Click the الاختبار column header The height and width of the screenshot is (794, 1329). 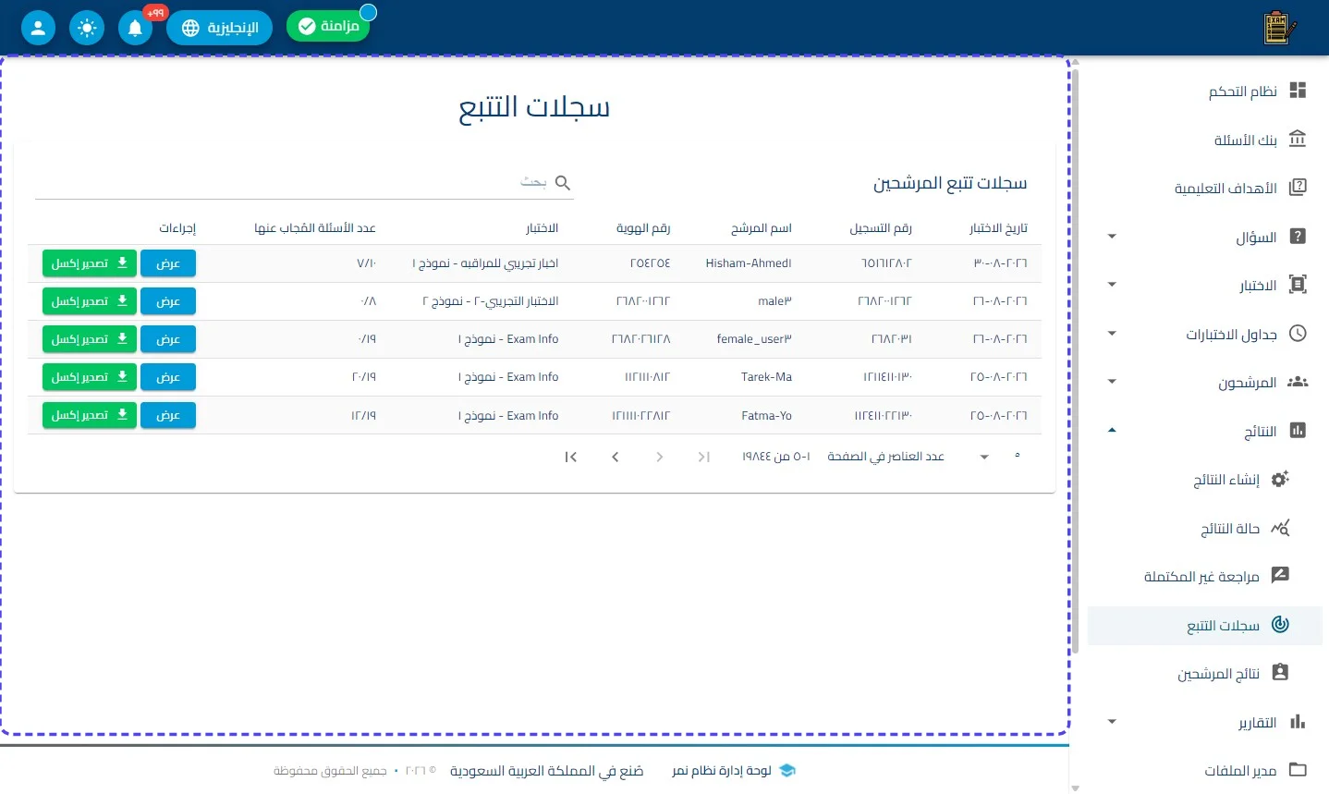pos(543,228)
